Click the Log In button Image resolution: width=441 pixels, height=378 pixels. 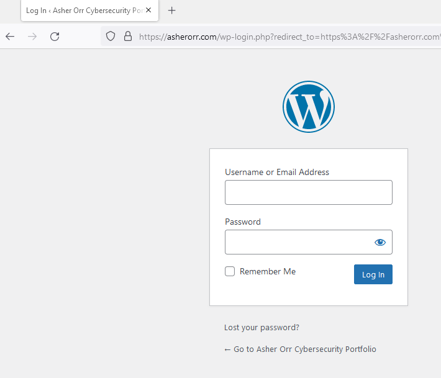373,274
